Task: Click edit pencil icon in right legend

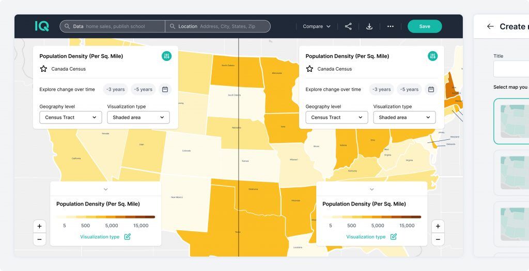Action: [x=394, y=236]
